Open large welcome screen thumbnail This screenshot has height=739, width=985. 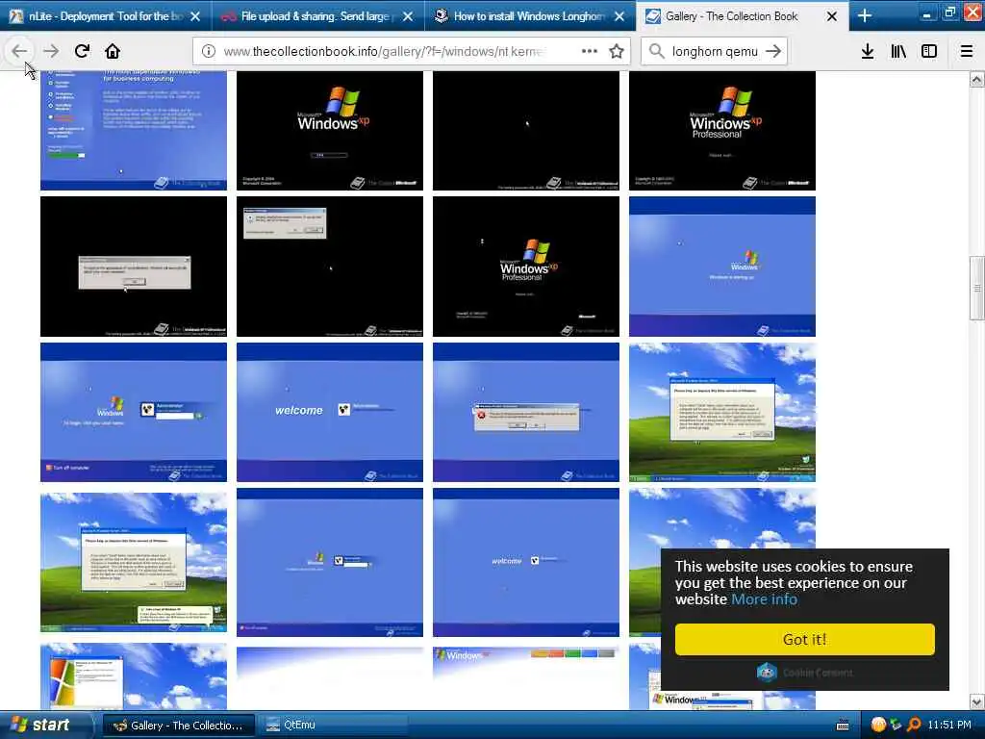[330, 412]
